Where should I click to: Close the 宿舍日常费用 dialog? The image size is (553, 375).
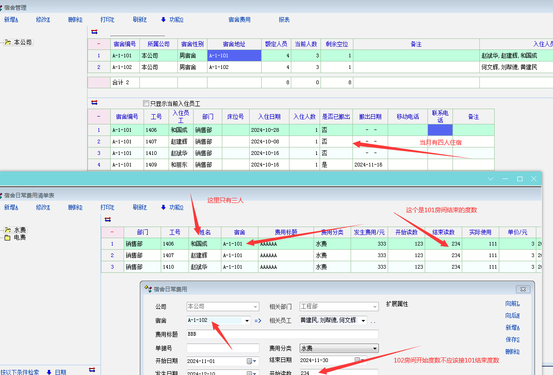523,289
